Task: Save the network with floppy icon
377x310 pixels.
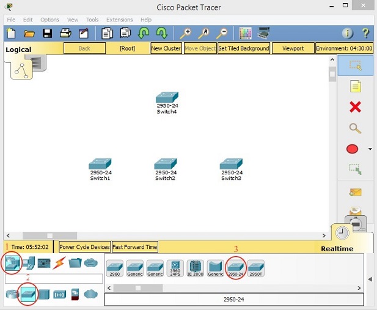Action: pos(48,33)
